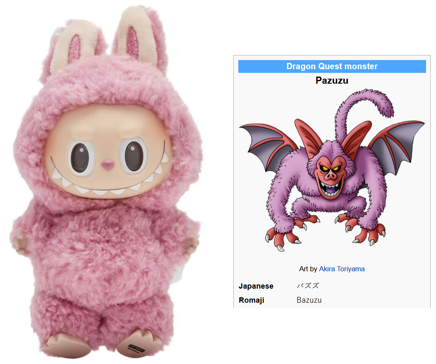Viewport: 436px width, 364px height.
Task: Click the Art by caption text
Action: 308,269
